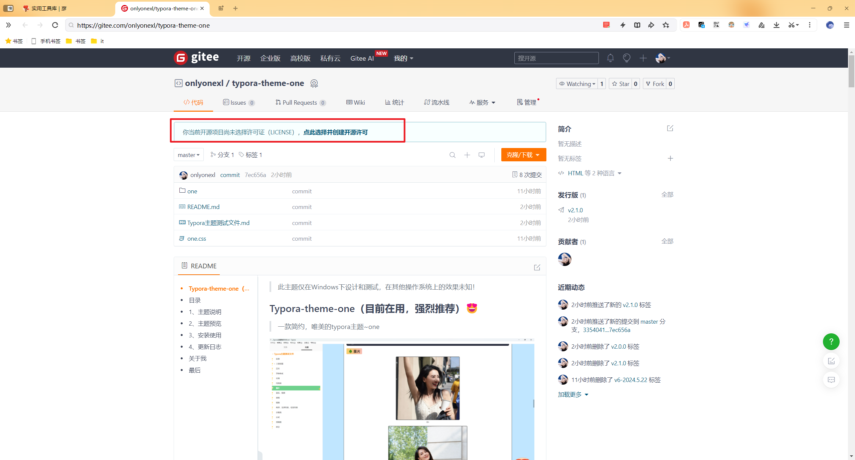
Task: Open Gitee AI in the top navigation
Action: (362, 58)
